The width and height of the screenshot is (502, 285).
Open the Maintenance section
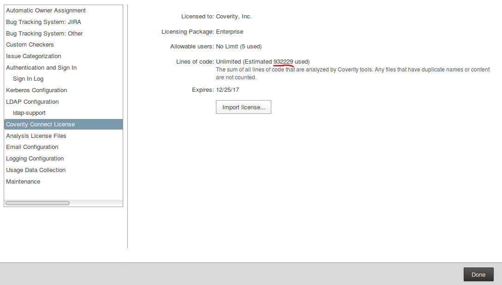[63, 182]
